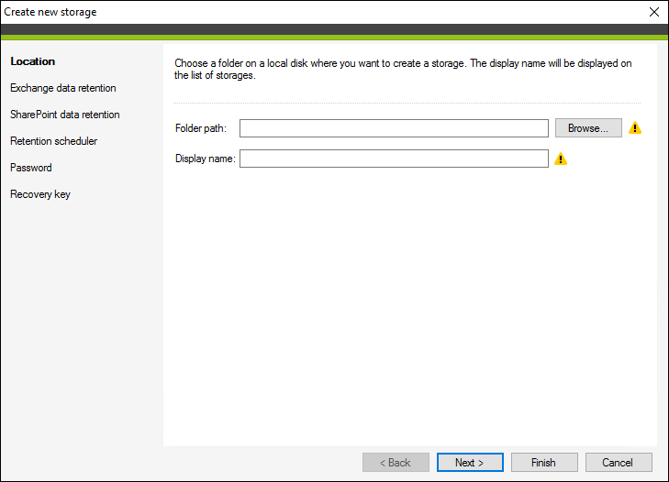The width and height of the screenshot is (669, 482).
Task: Close the Create new storage dialog
Action: [x=654, y=12]
